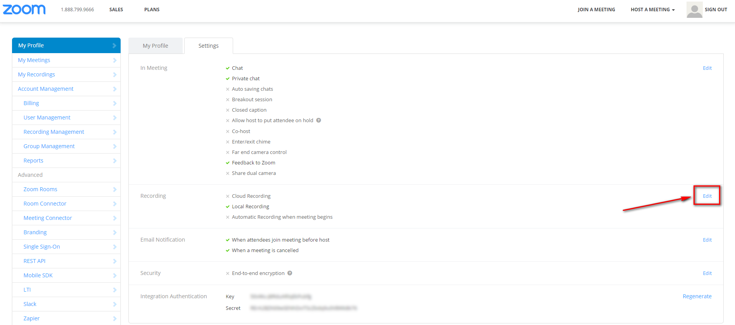
Task: Open Group Management page
Action: [x=66, y=146]
